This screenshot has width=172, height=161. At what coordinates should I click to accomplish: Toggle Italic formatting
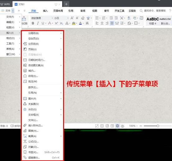pyautogui.click(x=38, y=23)
